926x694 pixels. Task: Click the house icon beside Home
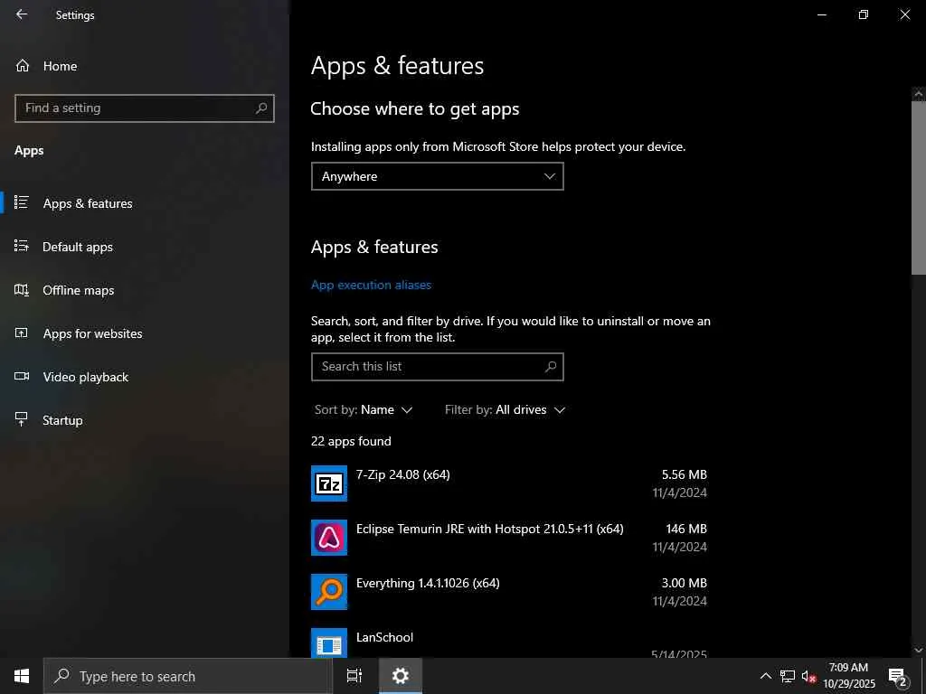(x=23, y=65)
